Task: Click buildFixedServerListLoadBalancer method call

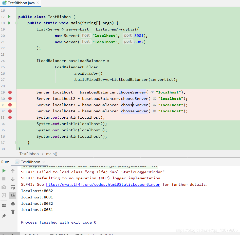Action: (x=112, y=80)
